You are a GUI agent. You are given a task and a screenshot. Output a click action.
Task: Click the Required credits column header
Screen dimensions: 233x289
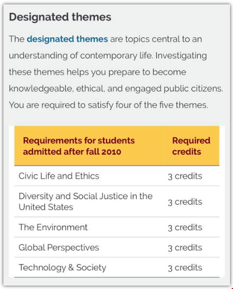click(x=191, y=146)
